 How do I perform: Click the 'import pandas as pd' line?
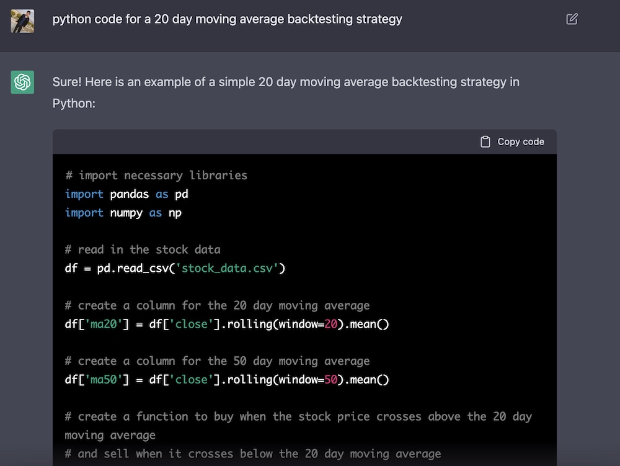tap(126, 194)
